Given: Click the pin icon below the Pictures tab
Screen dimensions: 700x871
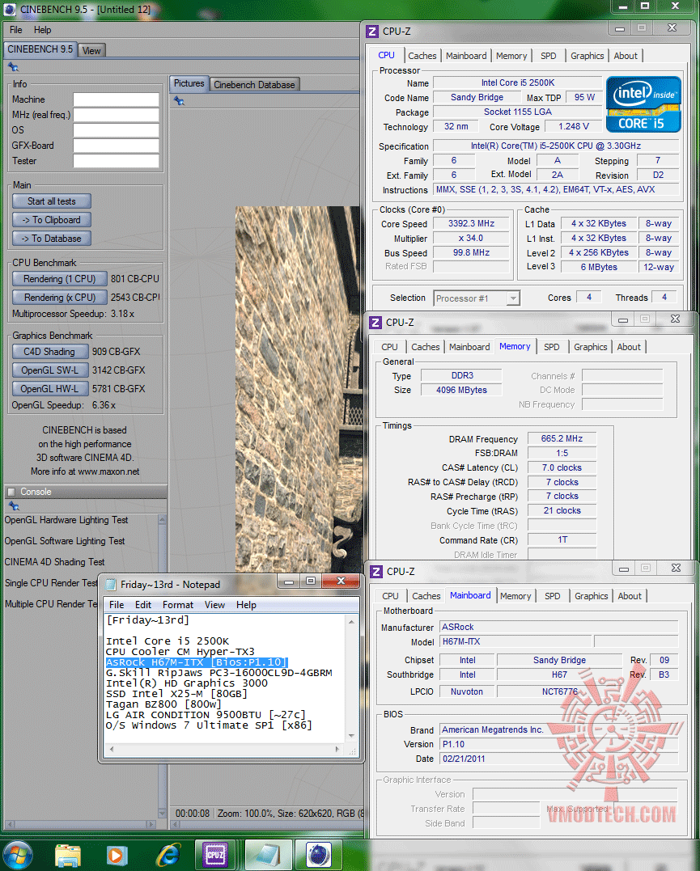Looking at the screenshot, I should (x=179, y=100).
